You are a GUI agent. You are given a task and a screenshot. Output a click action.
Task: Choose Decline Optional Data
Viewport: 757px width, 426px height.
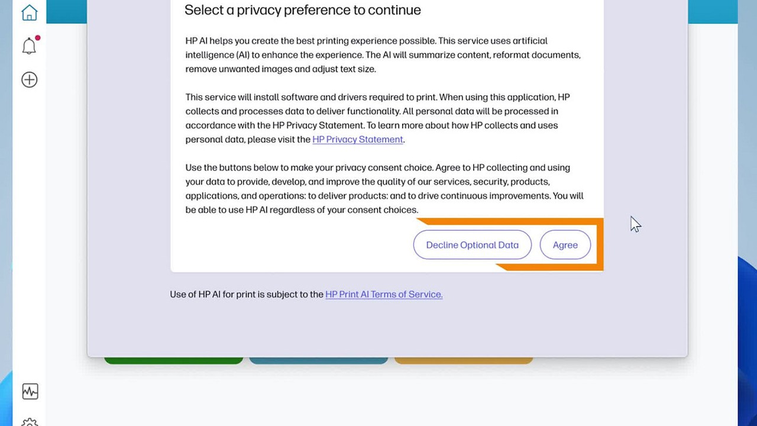(x=472, y=245)
